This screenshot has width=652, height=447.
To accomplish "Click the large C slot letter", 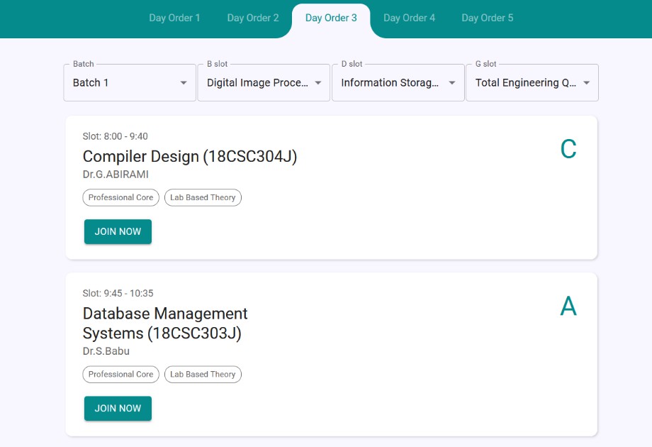I will coord(568,149).
